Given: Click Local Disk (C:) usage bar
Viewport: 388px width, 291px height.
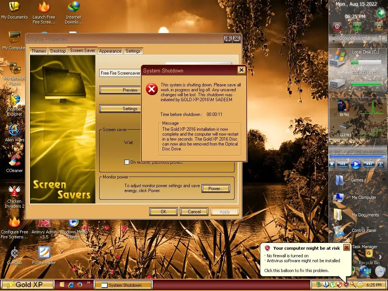Looking at the screenshot, I should [x=366, y=63].
